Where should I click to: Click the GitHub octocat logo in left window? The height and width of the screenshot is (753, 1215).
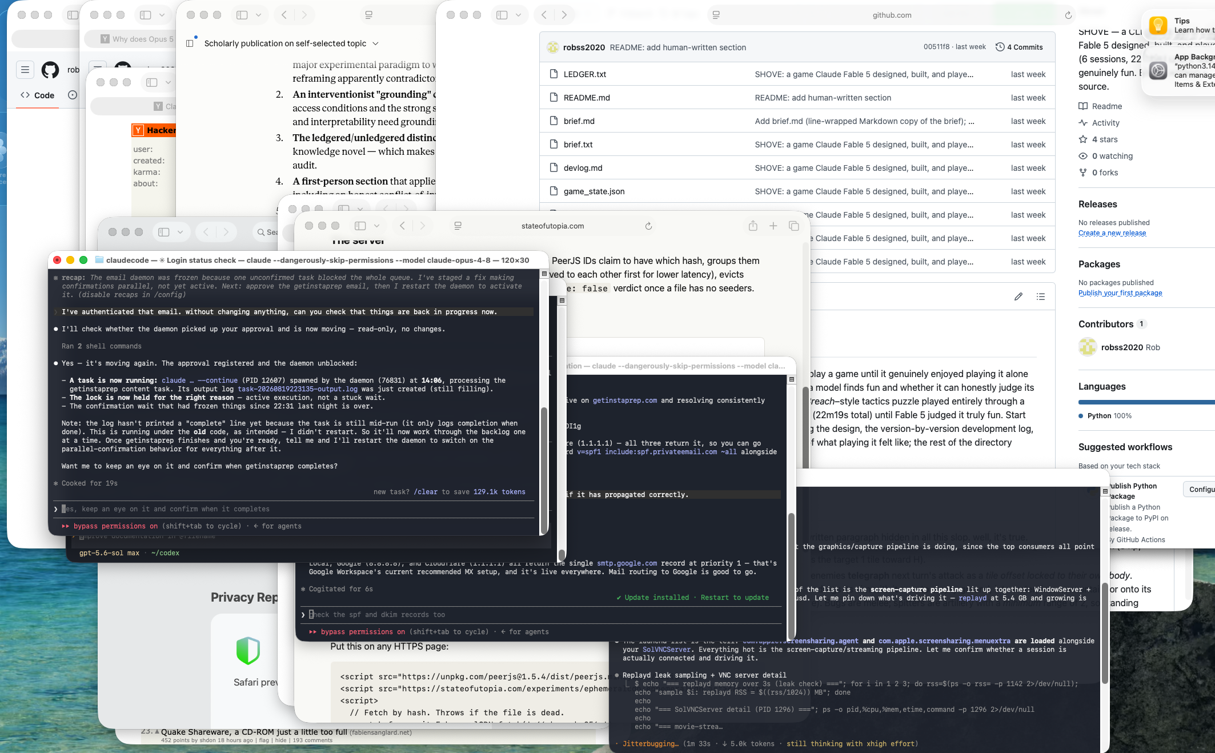(x=50, y=70)
